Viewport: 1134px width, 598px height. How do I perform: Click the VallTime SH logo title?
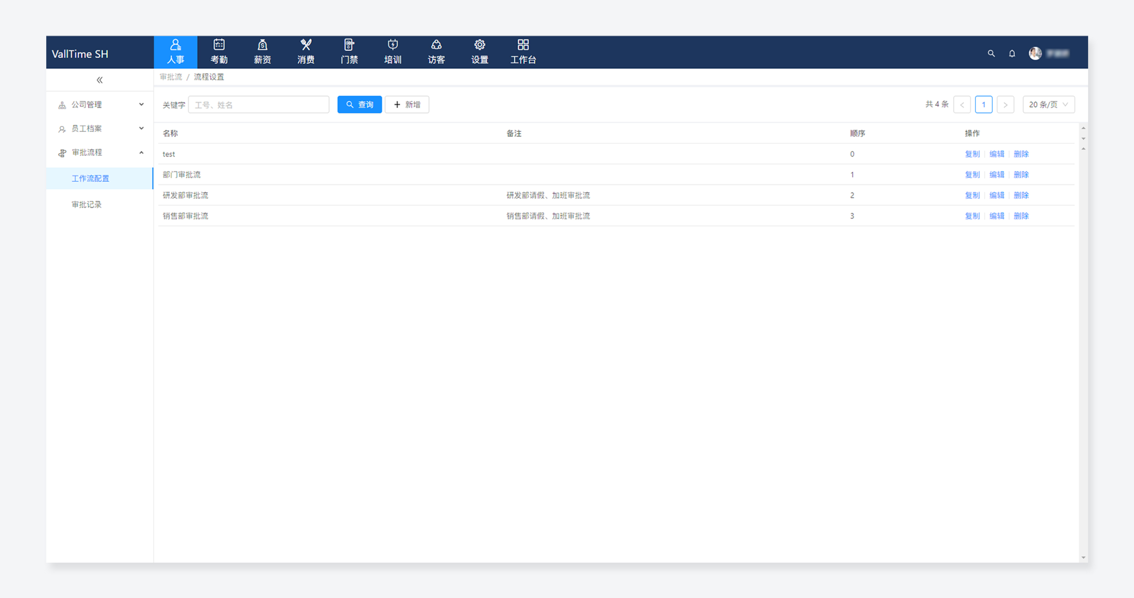click(x=80, y=54)
